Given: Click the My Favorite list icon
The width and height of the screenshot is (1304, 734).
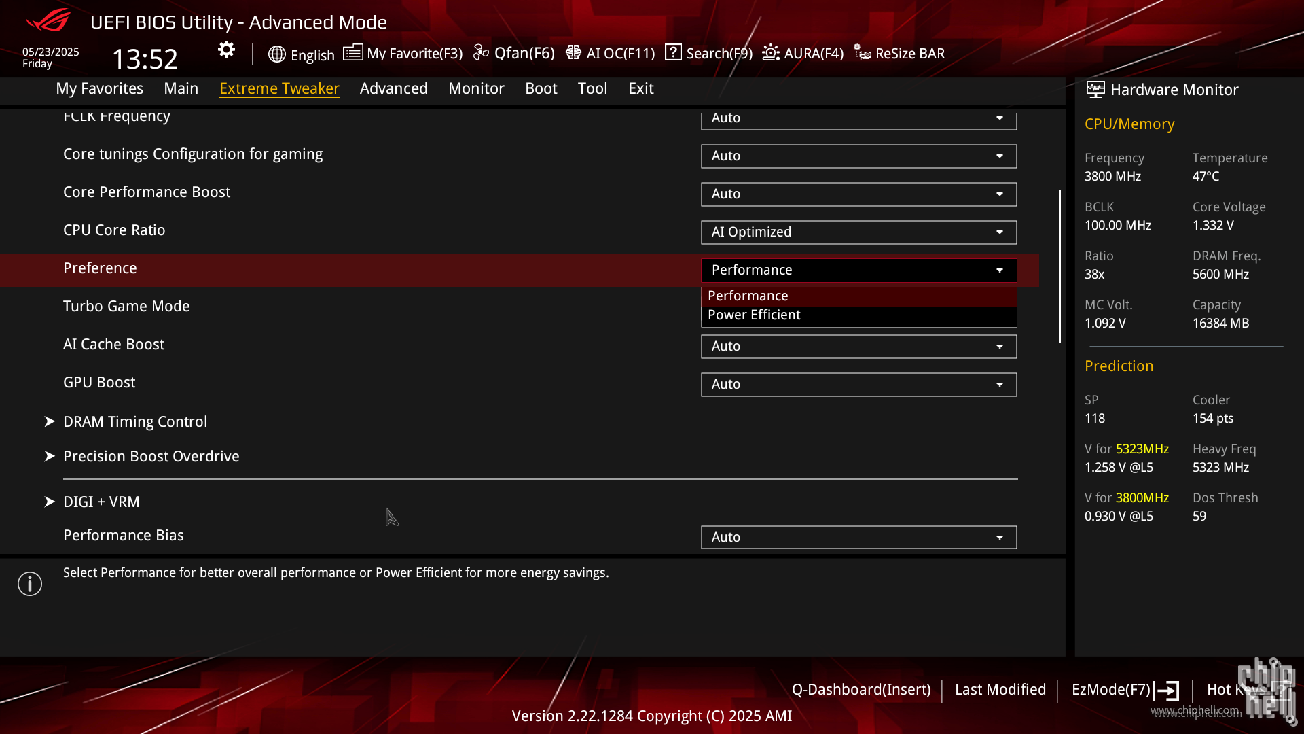Looking at the screenshot, I should coord(352,52).
